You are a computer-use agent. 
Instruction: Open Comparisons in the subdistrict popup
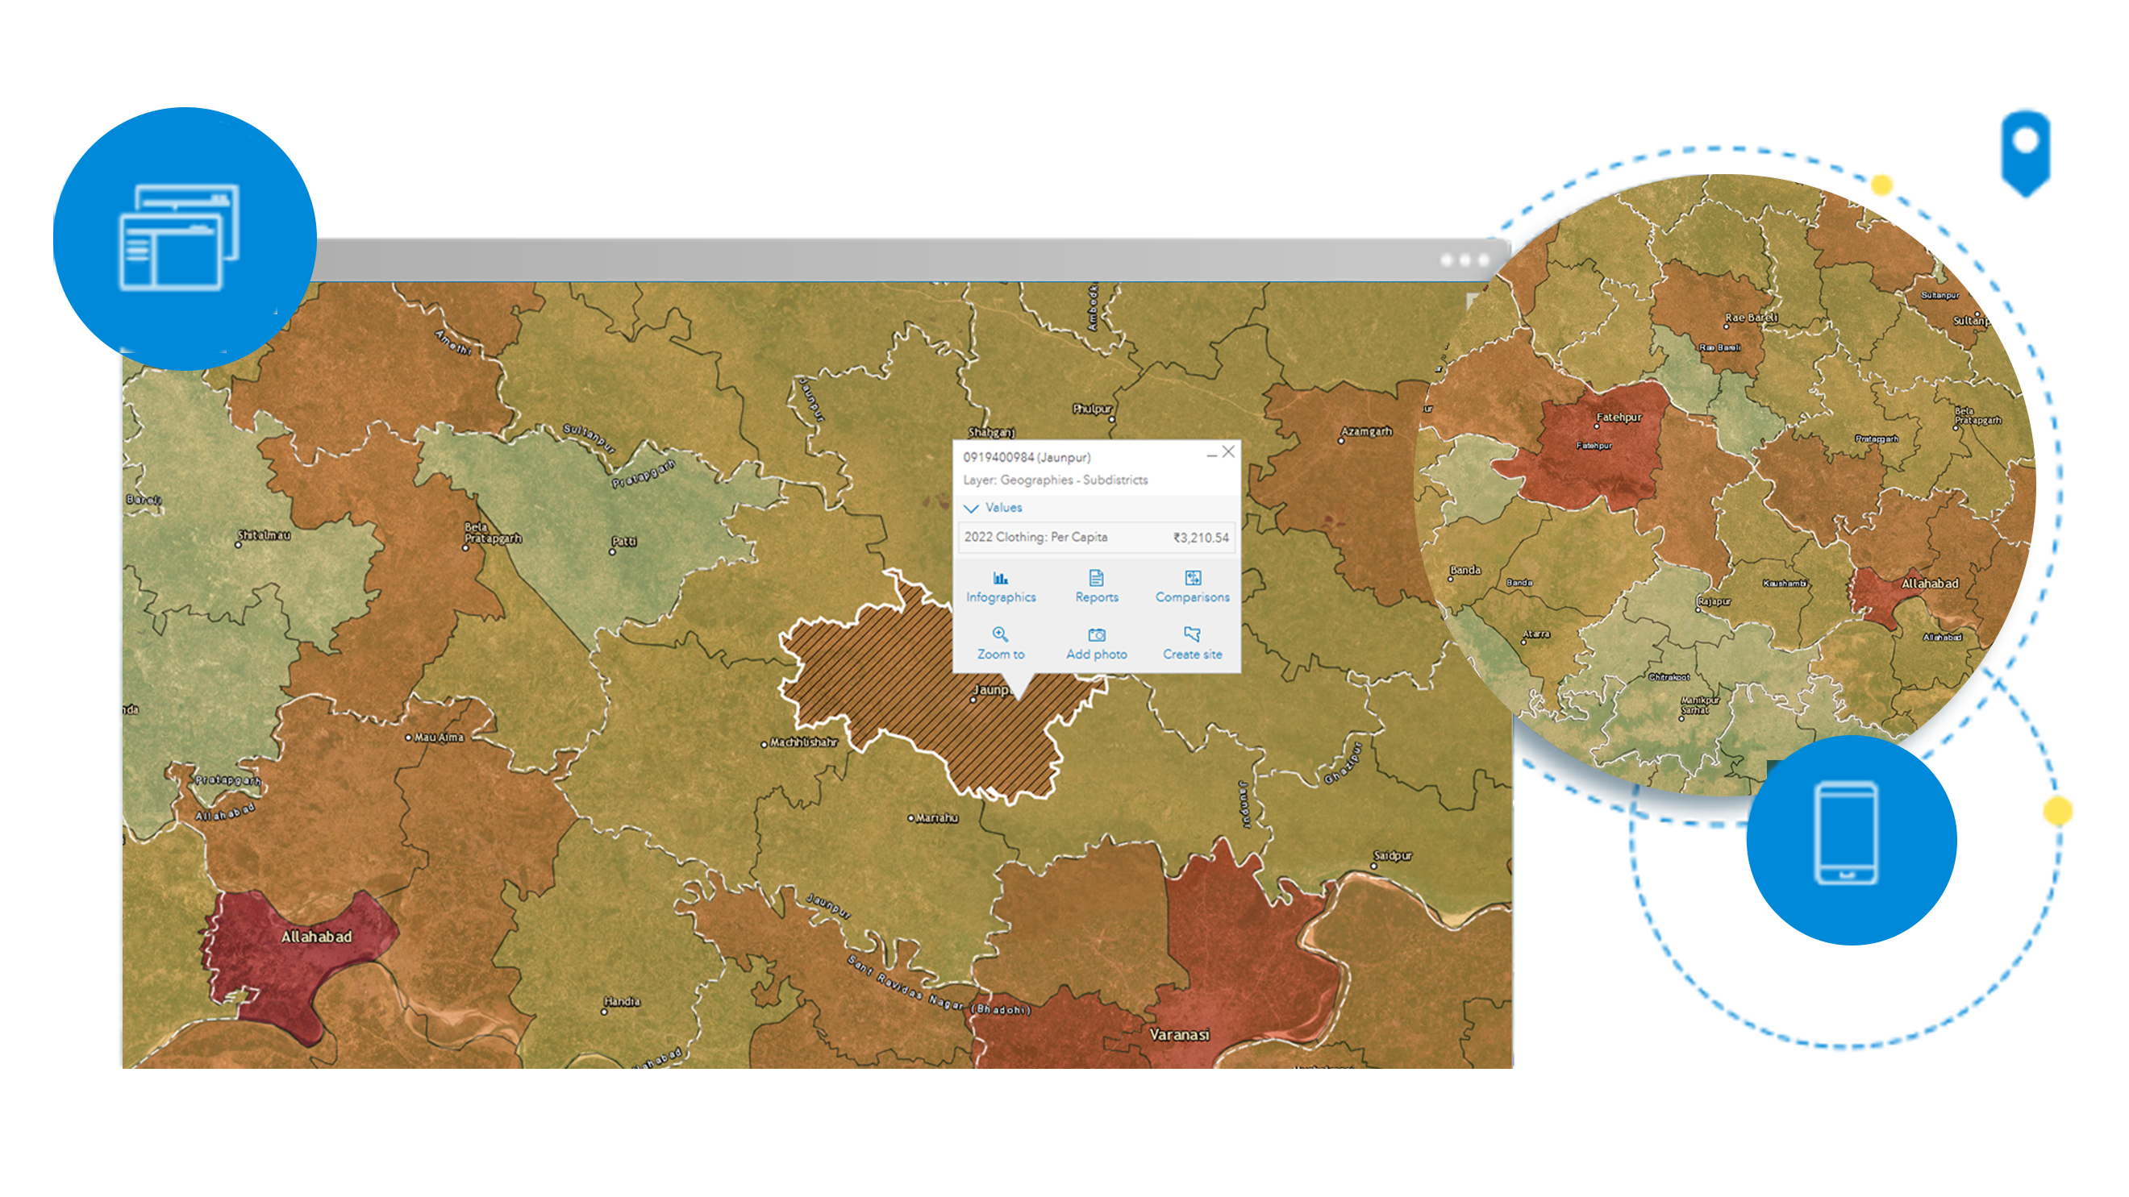tap(1193, 588)
